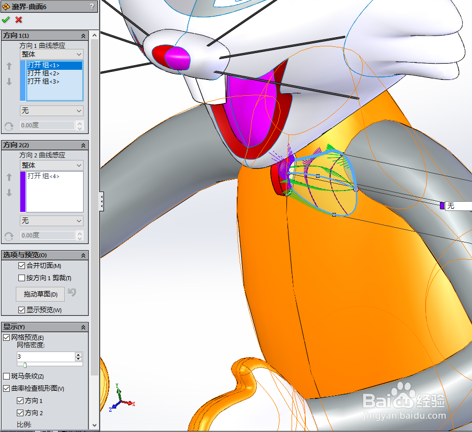Image resolution: width=472 pixels, height=432 pixels.
Task: Toggle 显示预览 checkbox
Action: point(21,310)
